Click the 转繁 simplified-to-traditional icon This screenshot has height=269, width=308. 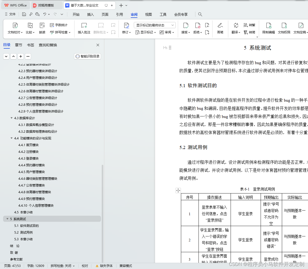pos(250,25)
